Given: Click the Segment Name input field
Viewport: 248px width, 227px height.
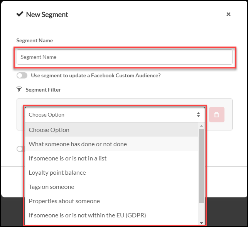Looking at the screenshot, I should click(x=125, y=57).
